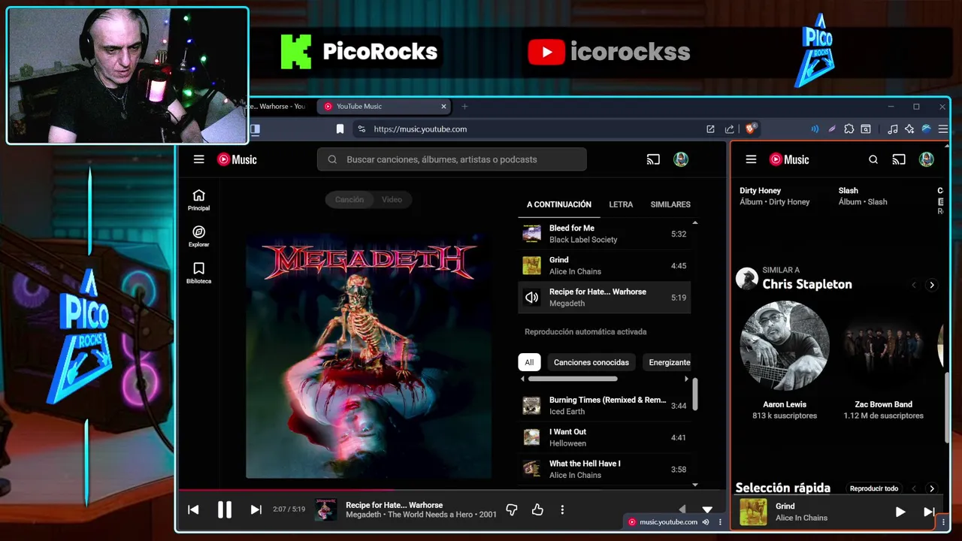Viewport: 962px width, 541px height.
Task: Open more options menu in player bar
Action: [562, 509]
